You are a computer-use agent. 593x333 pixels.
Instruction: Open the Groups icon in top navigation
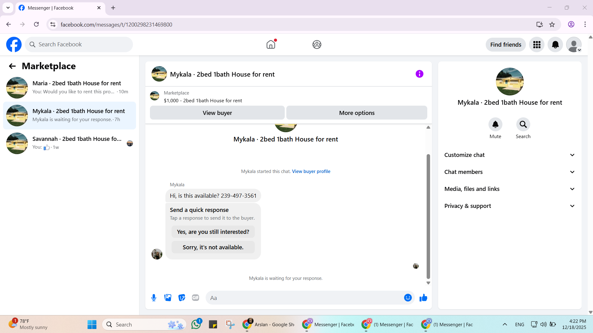tap(317, 44)
